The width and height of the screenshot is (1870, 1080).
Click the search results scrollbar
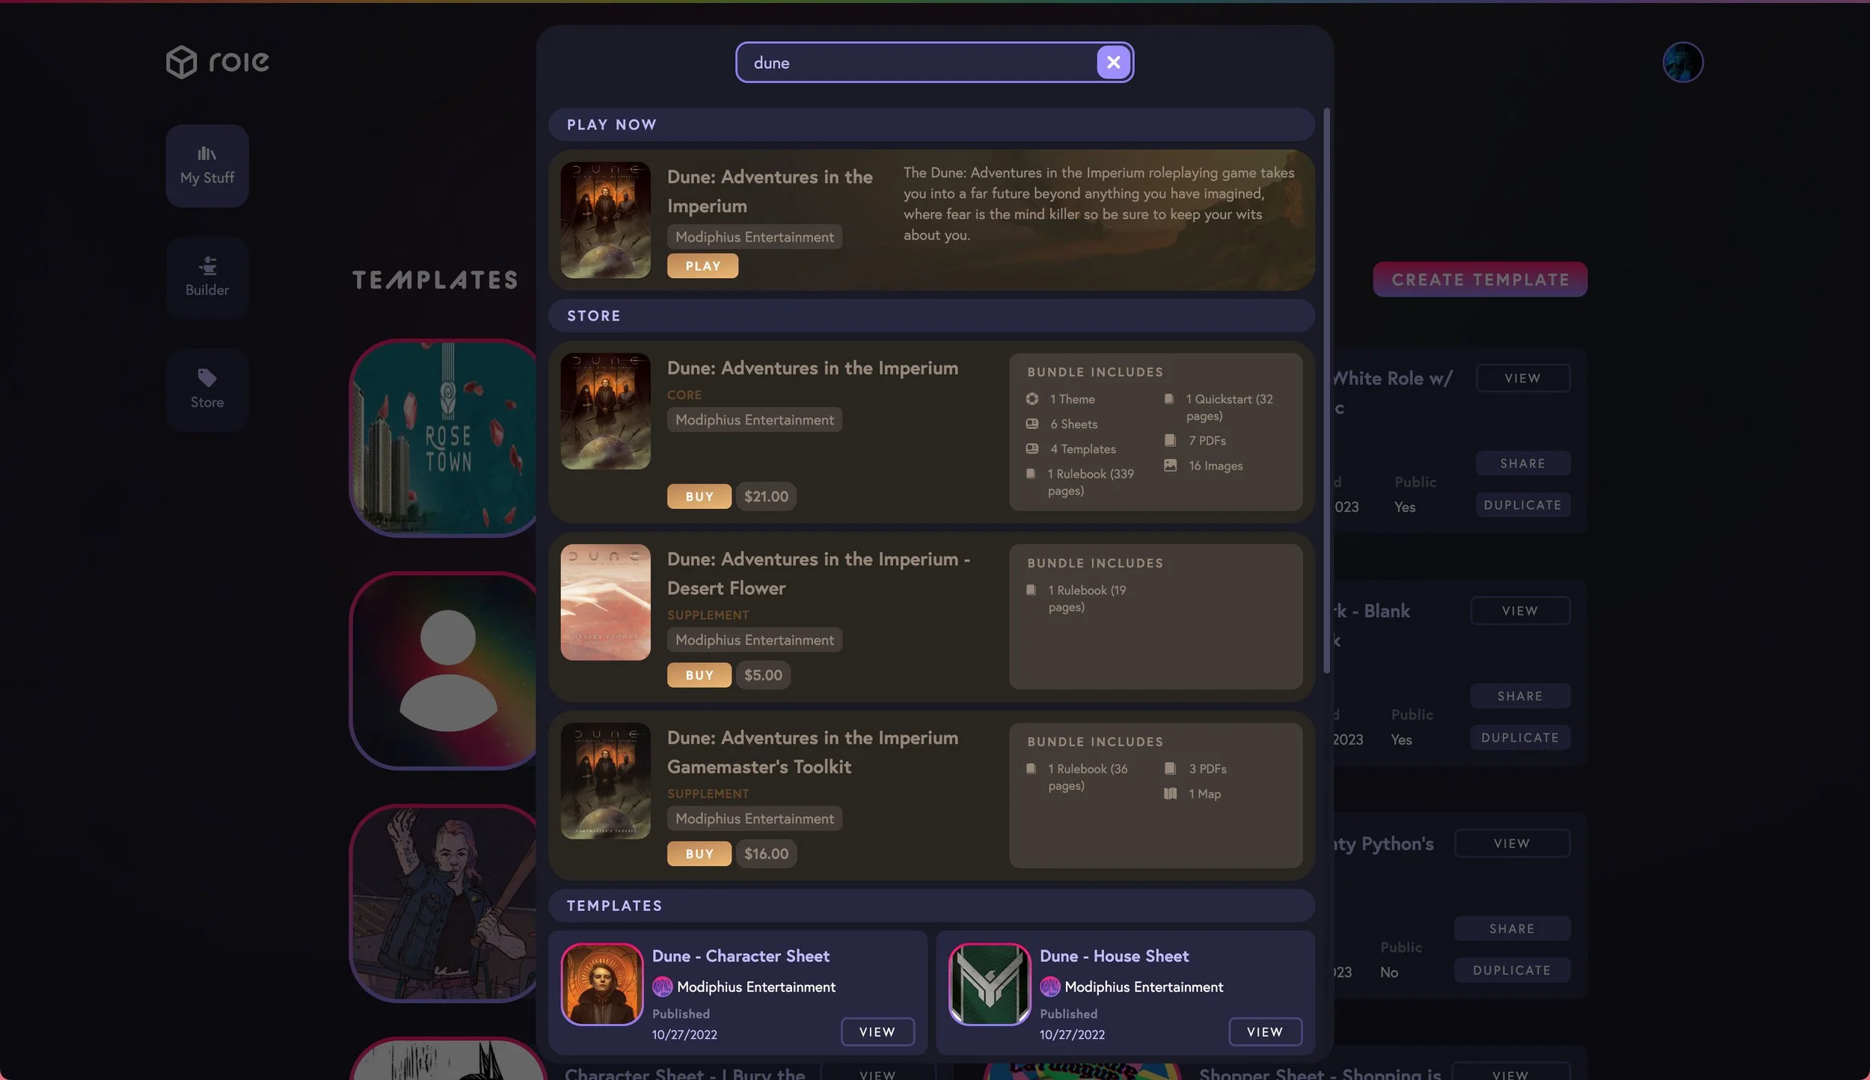(x=1326, y=389)
